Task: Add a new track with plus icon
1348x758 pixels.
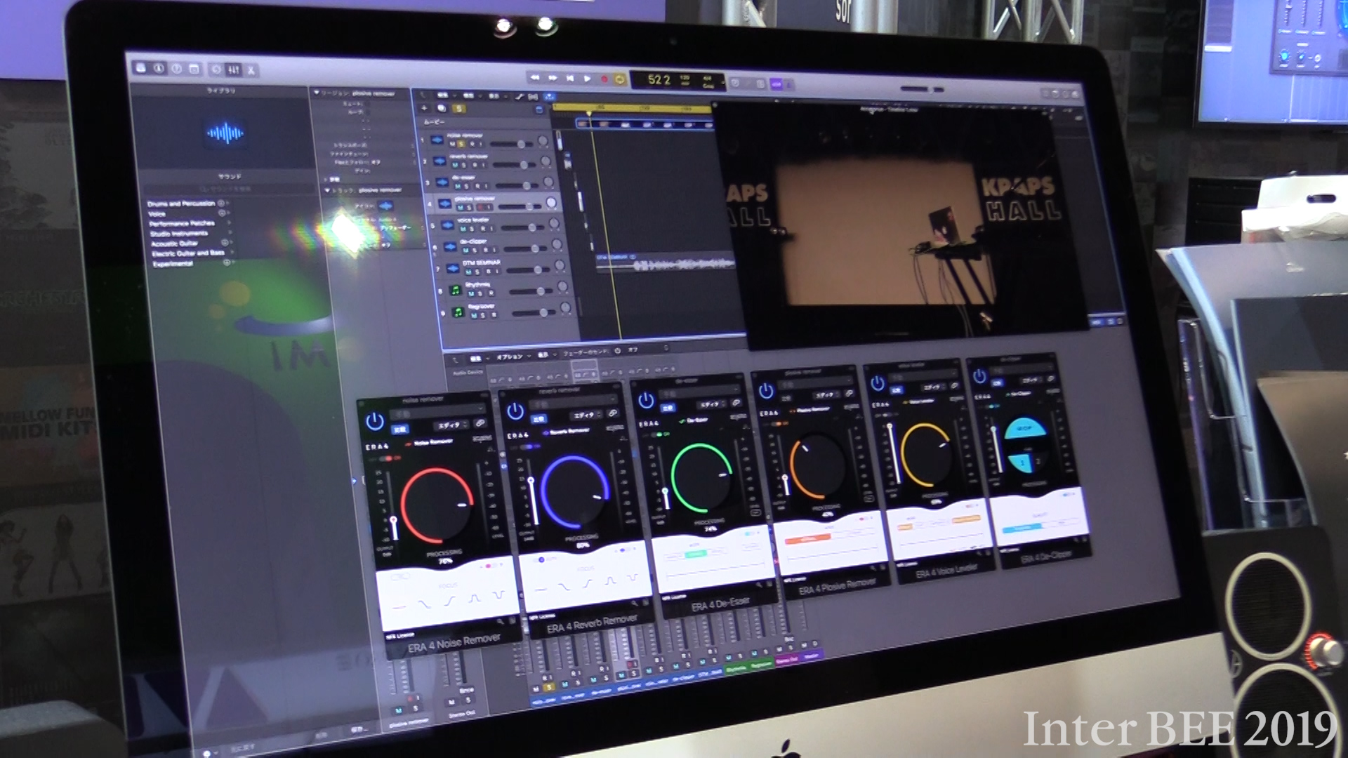Action: [x=424, y=108]
